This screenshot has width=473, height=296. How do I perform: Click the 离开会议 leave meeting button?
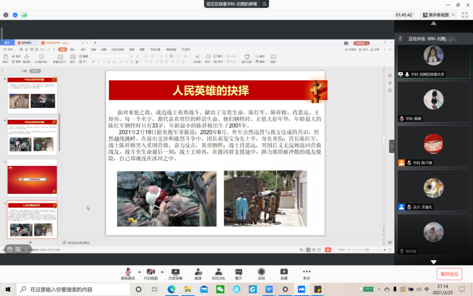tap(449, 274)
